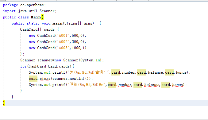
Task: Click the 'void' keyword
Action: pyautogui.click(x=46, y=23)
